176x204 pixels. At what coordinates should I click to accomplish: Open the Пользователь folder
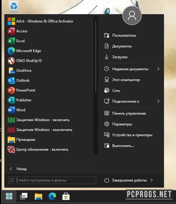click(120, 35)
